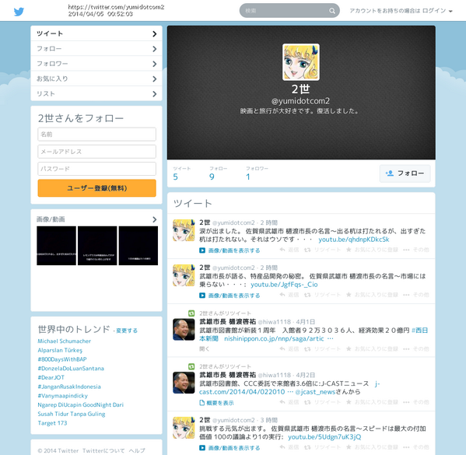Click the Twitter bird logo
The width and height of the screenshot is (466, 455).
tap(19, 12)
